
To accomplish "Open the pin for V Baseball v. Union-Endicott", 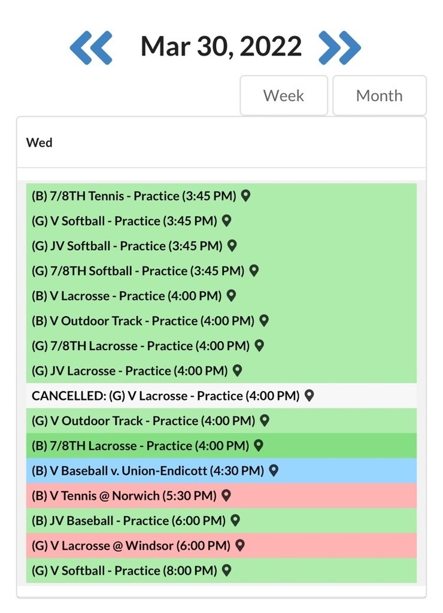I will click(274, 471).
